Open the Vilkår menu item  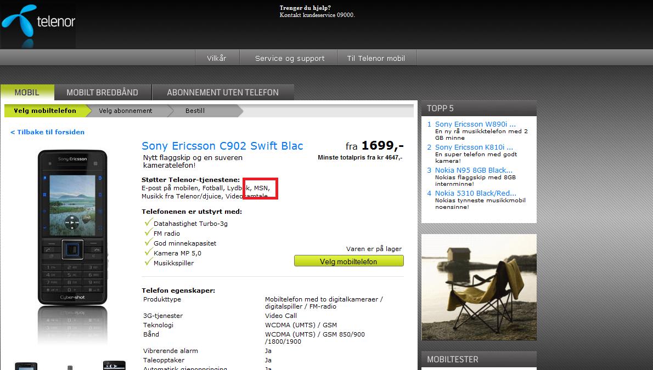pos(217,58)
